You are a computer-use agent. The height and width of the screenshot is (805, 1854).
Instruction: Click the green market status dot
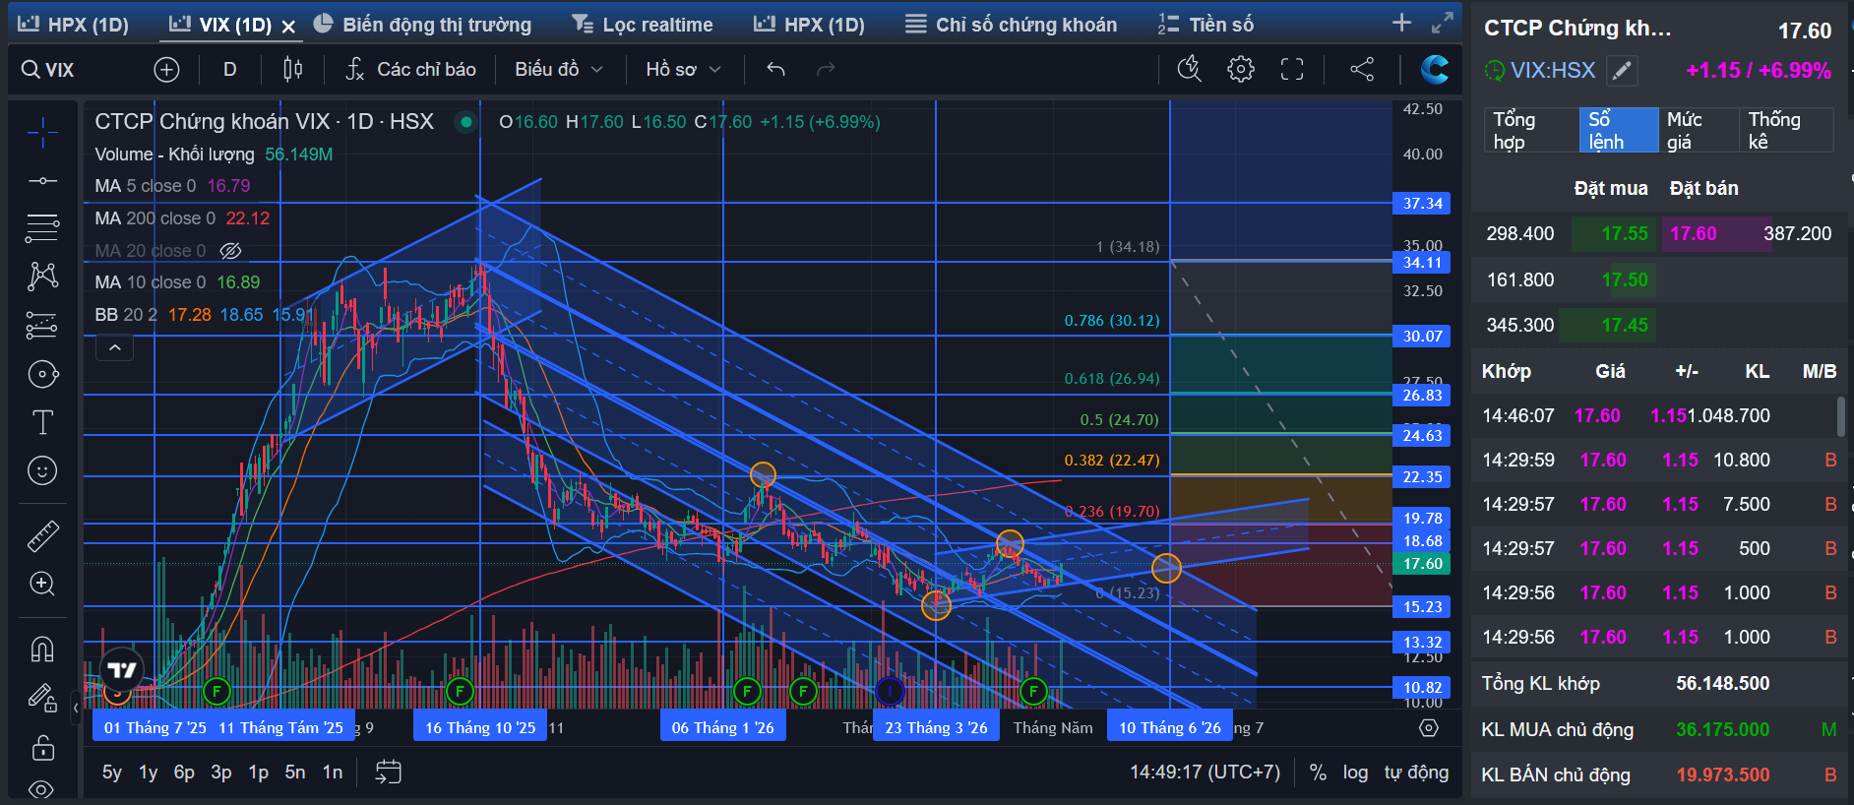[465, 122]
